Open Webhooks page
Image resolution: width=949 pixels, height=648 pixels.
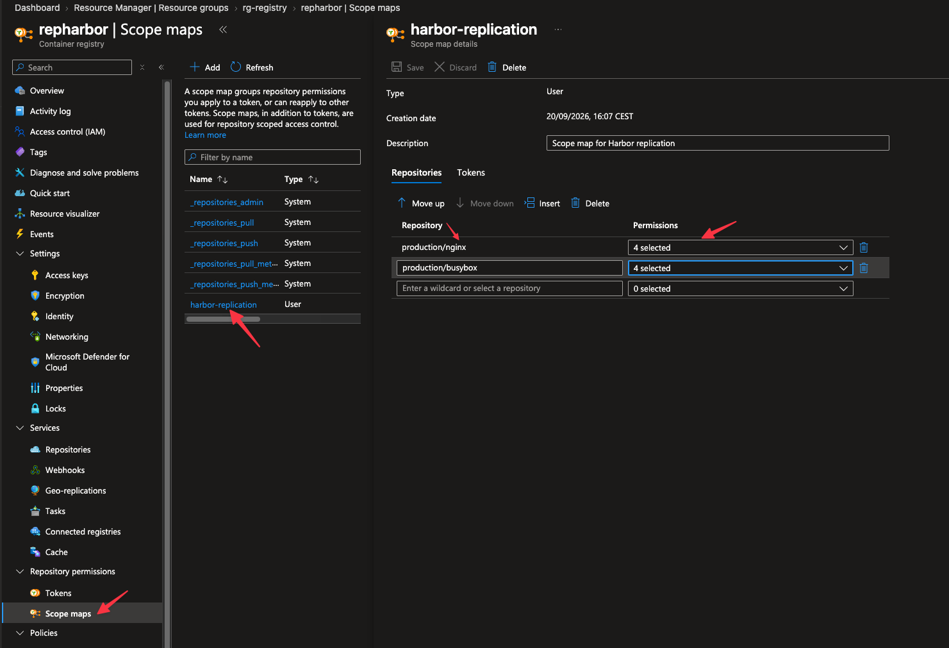click(x=65, y=470)
